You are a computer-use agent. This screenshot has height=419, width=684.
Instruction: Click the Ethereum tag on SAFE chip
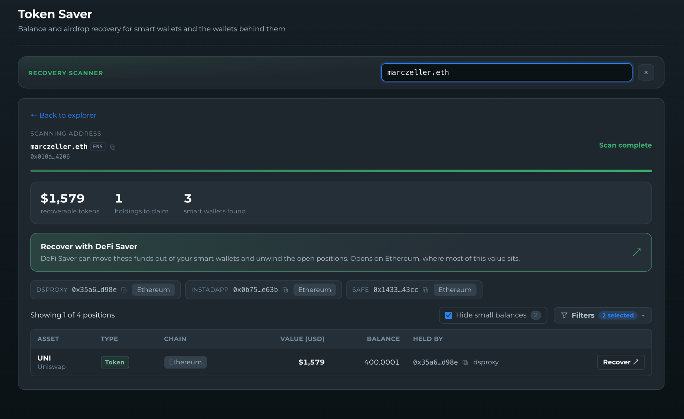tap(455, 290)
